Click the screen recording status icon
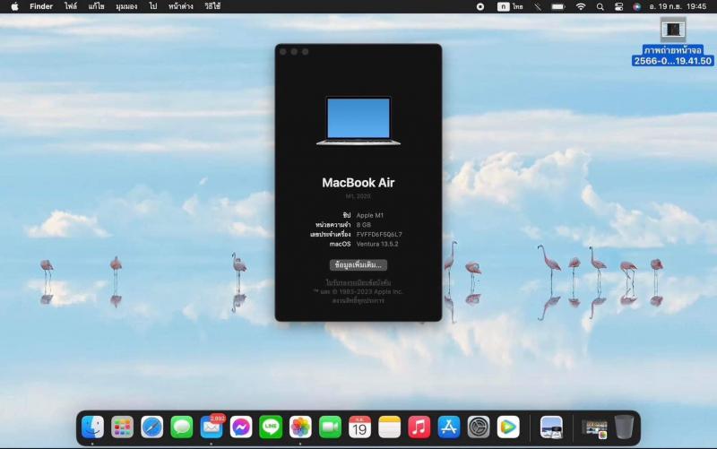 click(480, 6)
